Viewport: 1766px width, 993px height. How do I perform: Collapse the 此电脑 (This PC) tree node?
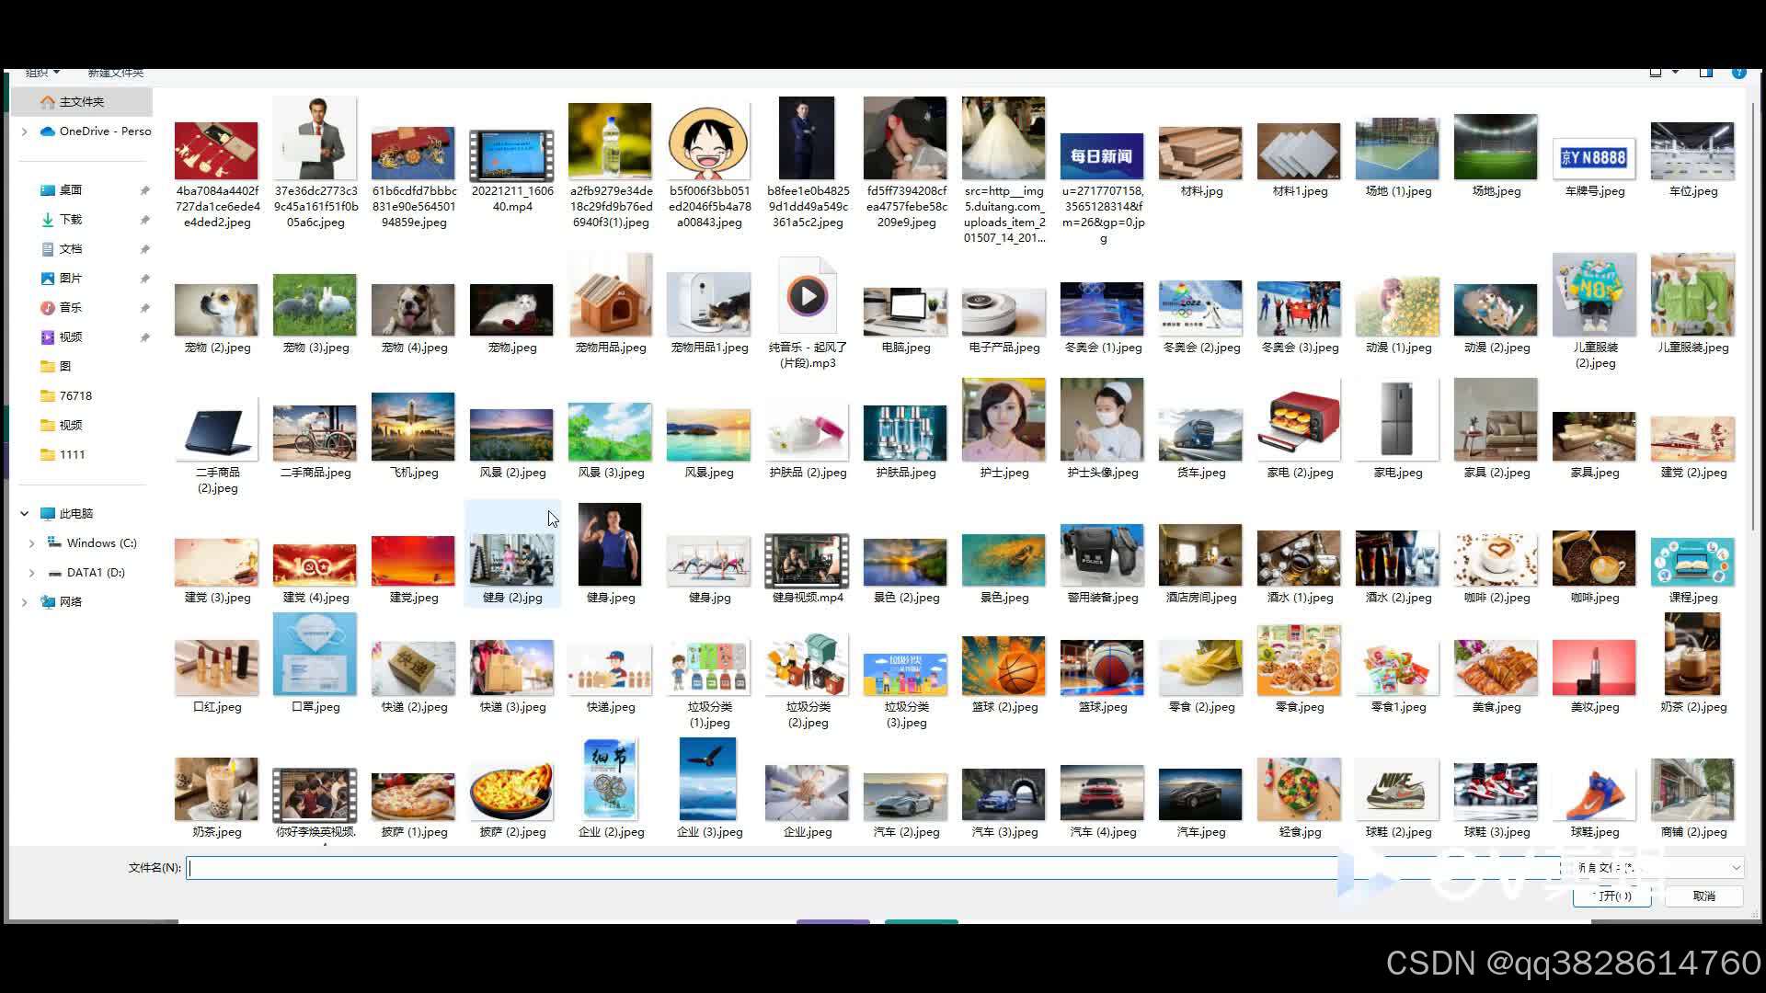coord(24,514)
